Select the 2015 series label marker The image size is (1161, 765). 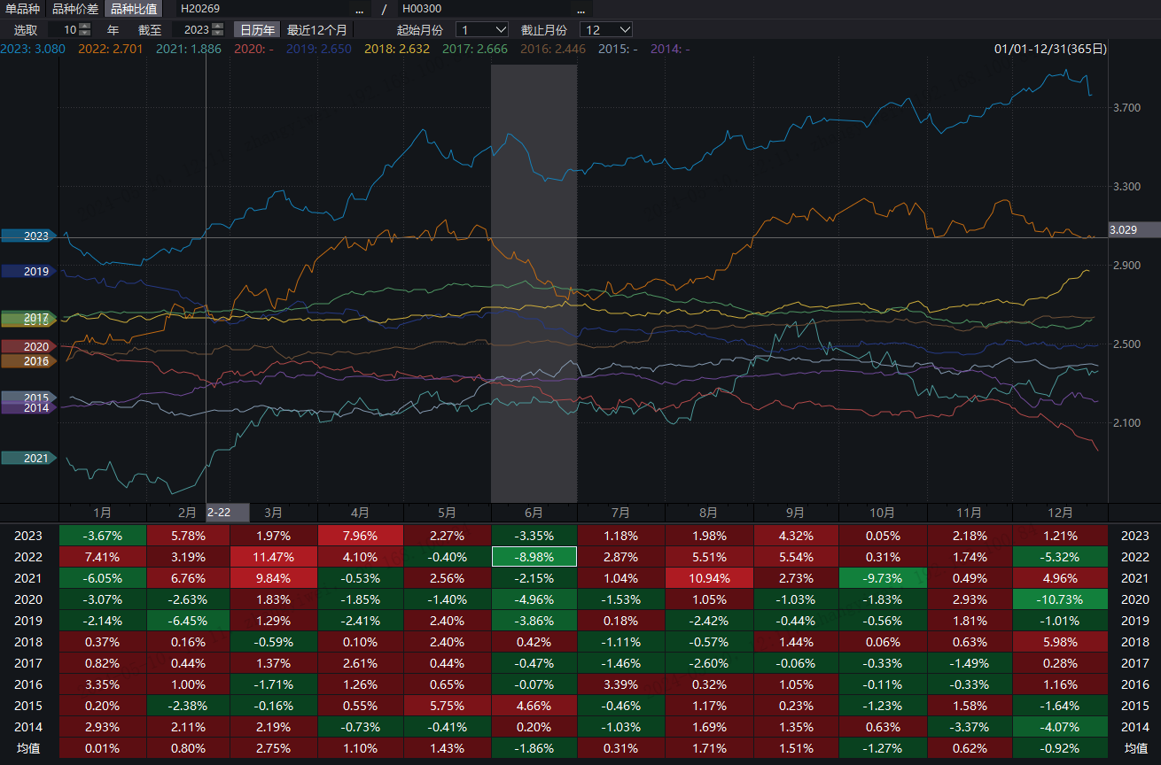(29, 398)
